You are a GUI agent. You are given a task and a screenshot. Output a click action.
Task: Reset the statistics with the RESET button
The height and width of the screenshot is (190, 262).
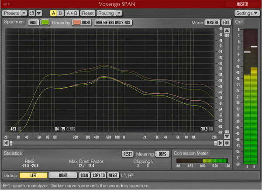(x=127, y=154)
